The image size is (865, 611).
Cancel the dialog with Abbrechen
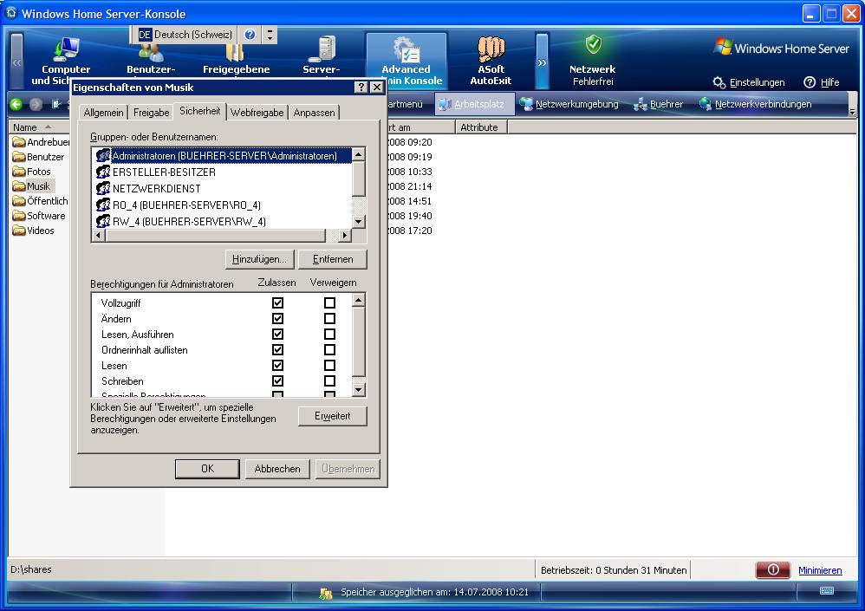tap(277, 469)
